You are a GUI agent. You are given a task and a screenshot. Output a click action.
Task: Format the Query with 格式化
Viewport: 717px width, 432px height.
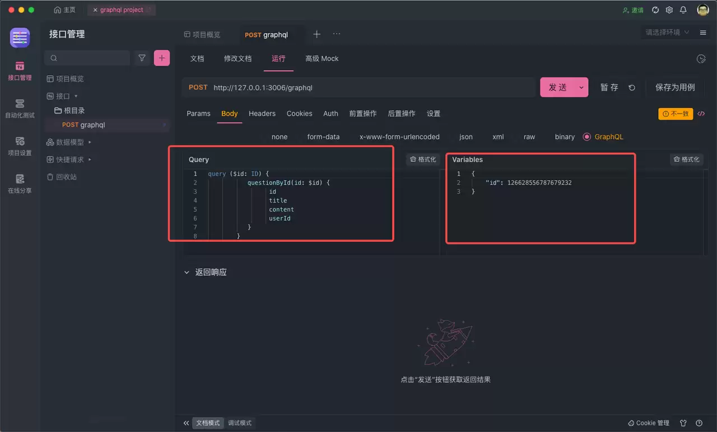422,159
